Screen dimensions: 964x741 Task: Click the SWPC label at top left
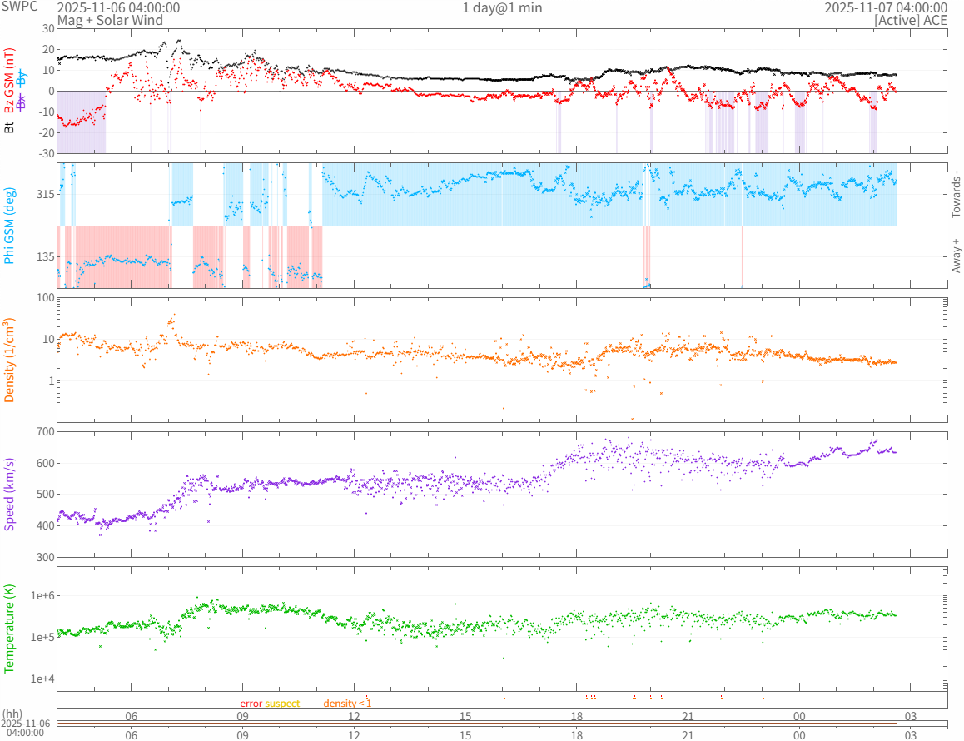tap(19, 7)
